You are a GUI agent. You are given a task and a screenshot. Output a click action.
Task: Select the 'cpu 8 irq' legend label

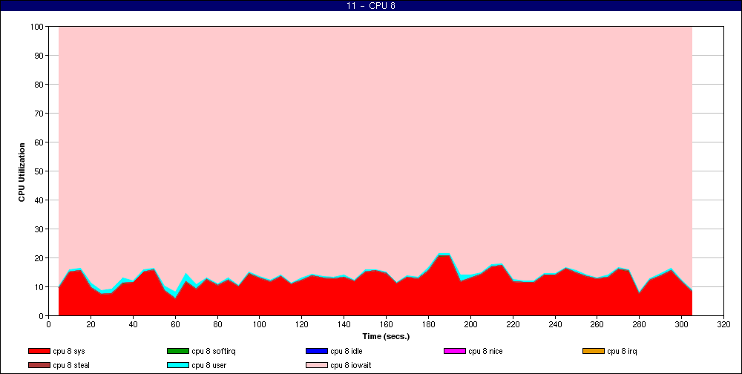pyautogui.click(x=622, y=351)
